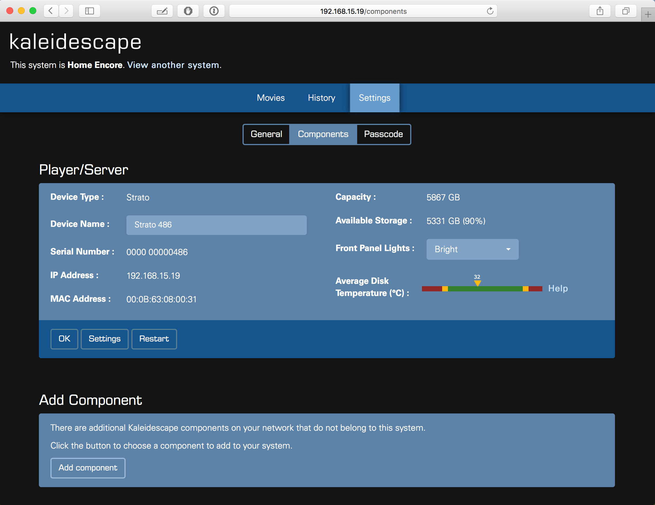Restart the Strato 486 player
655x505 pixels.
(x=154, y=339)
